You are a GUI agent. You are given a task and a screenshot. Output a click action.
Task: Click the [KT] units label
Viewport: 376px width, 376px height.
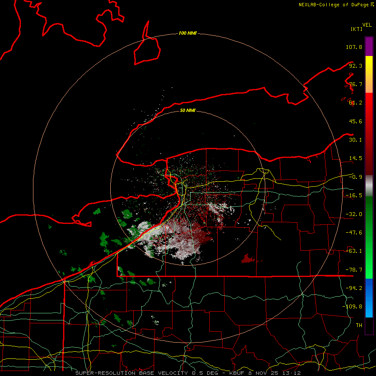(x=357, y=29)
